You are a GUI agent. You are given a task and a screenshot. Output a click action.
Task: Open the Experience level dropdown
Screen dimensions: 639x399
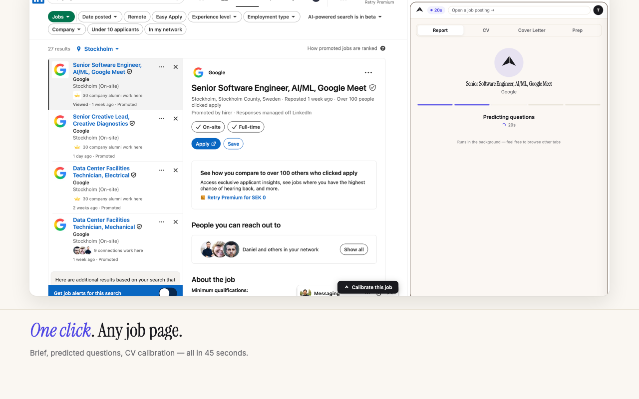coord(215,17)
